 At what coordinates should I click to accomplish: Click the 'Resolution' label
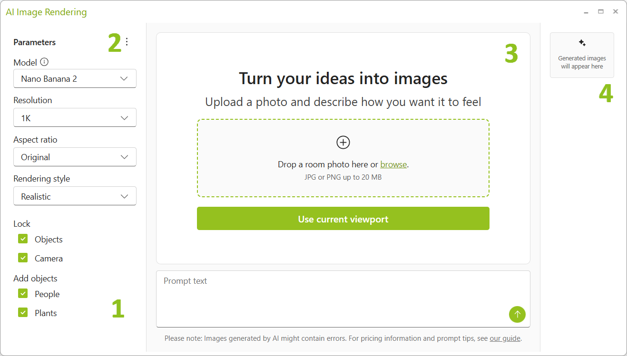(x=32, y=100)
